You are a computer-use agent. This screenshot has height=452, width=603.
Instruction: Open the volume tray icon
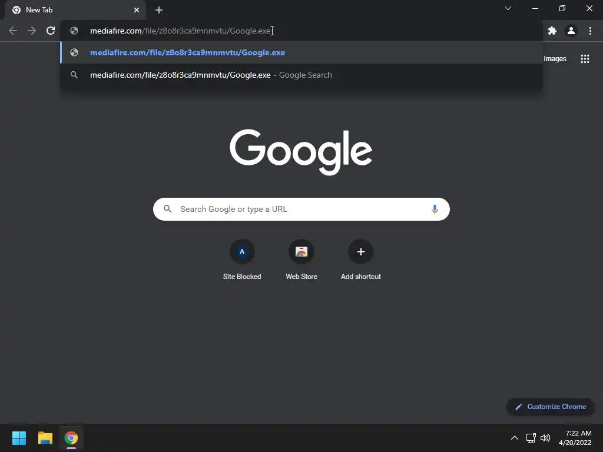pyautogui.click(x=545, y=438)
